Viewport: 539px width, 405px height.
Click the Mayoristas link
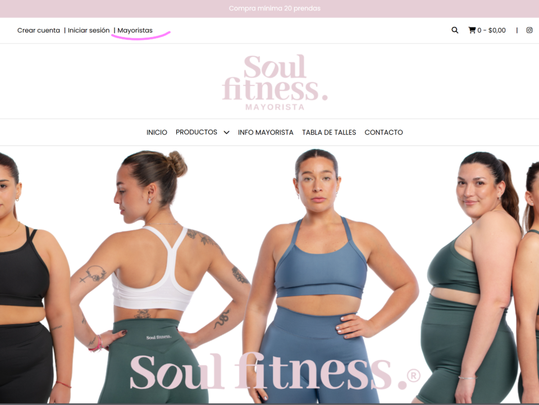pos(135,30)
